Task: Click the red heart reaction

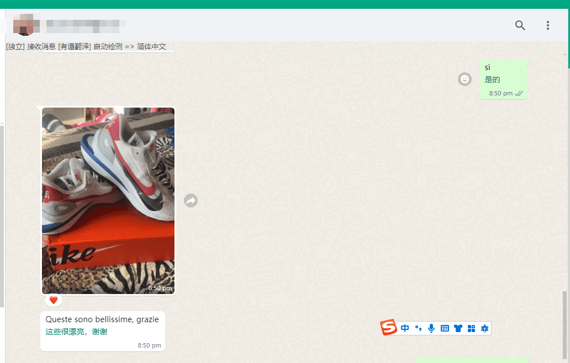Action: pyautogui.click(x=54, y=300)
